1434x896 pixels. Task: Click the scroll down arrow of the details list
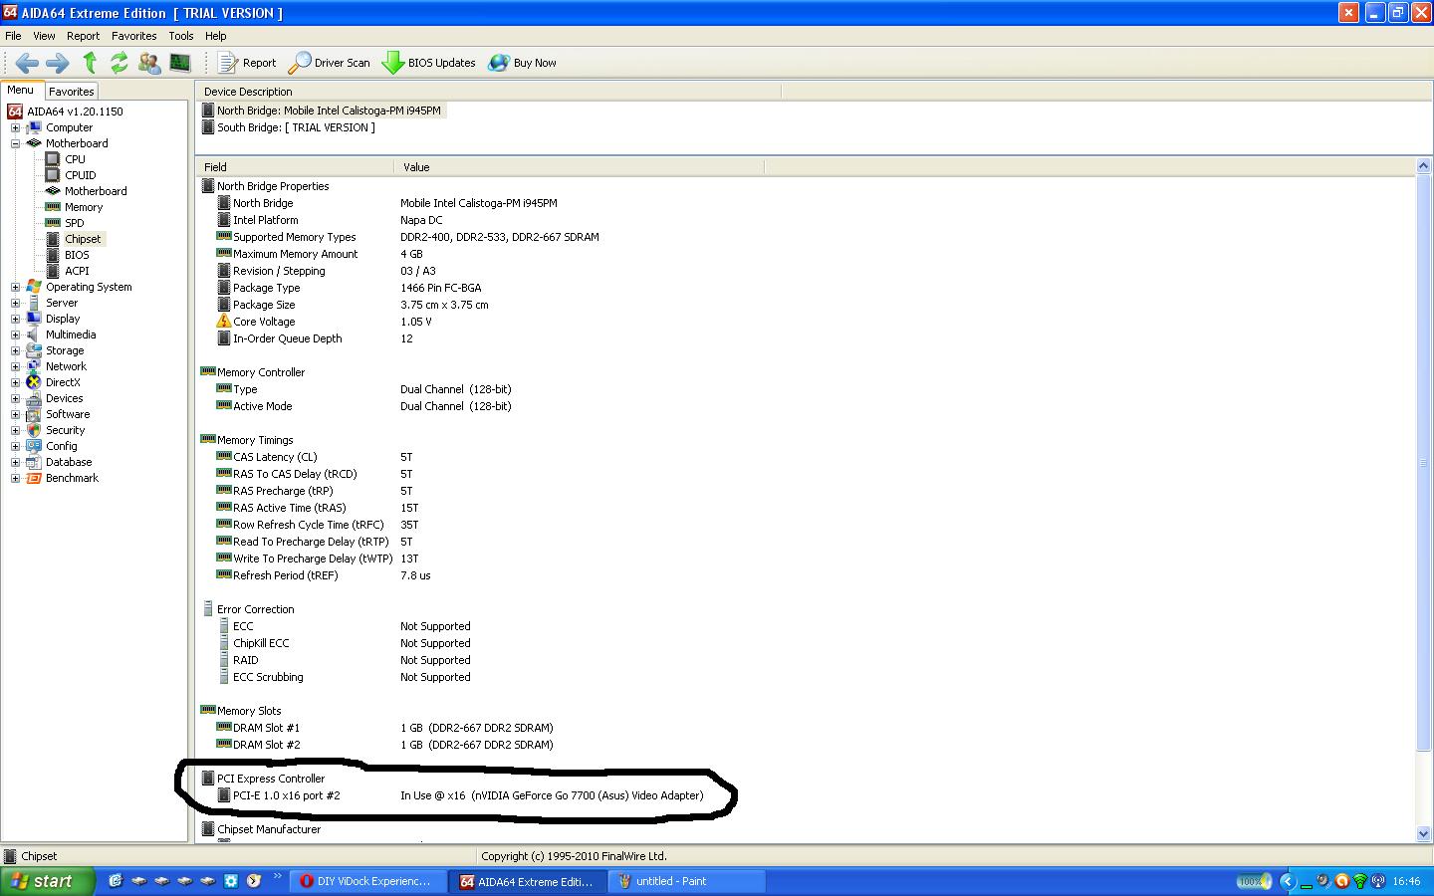coord(1423,834)
